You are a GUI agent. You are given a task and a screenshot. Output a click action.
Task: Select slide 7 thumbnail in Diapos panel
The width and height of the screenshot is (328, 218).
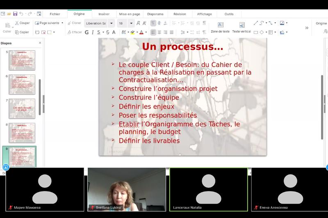pos(22,108)
